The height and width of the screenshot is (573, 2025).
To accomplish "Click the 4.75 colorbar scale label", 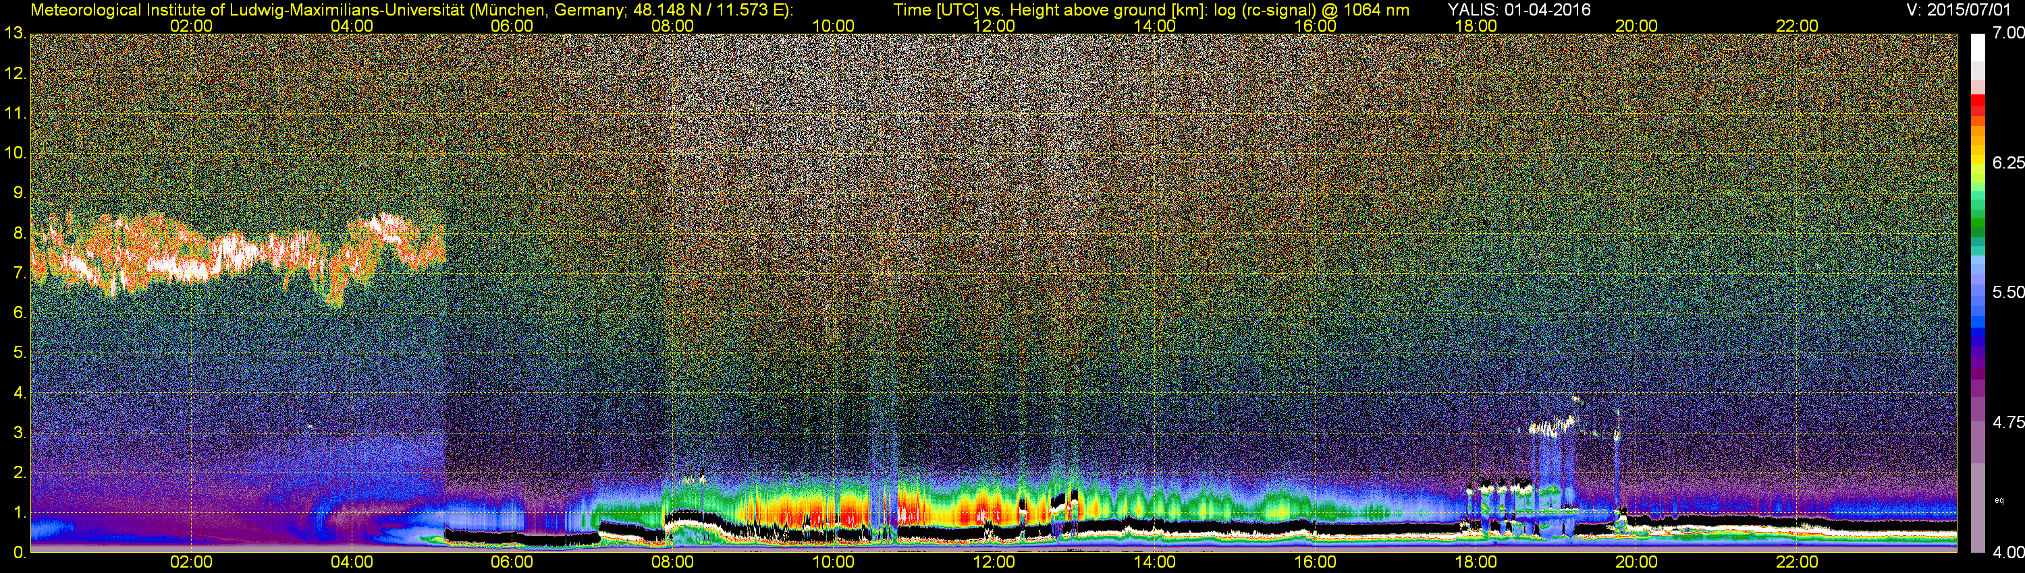I will point(2007,422).
